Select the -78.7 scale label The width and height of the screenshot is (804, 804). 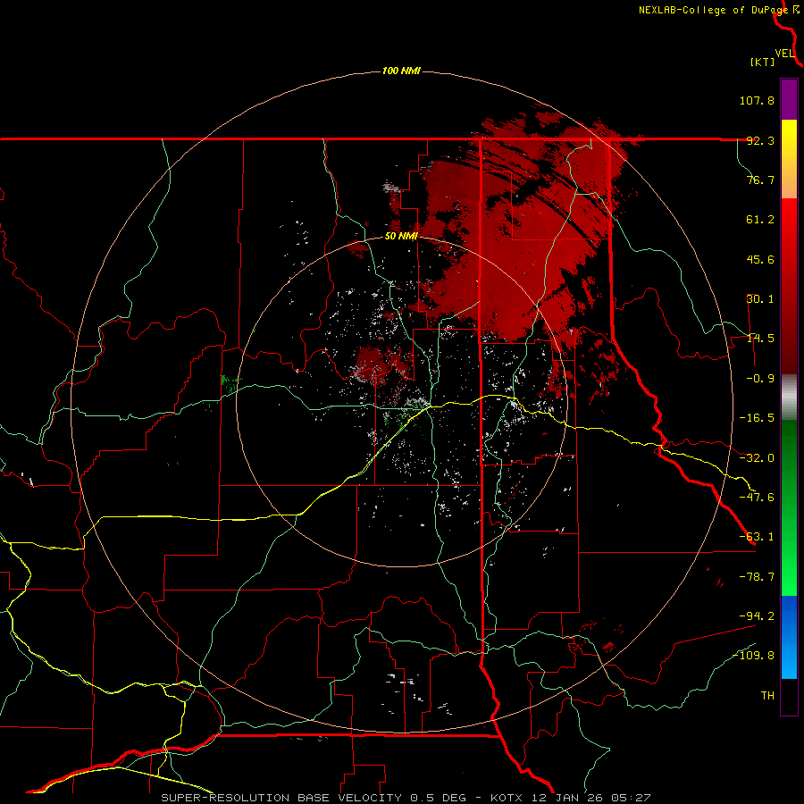click(757, 577)
